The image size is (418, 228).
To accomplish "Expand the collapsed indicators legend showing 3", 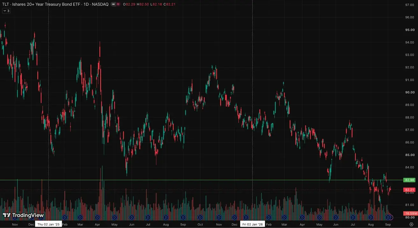I will tap(6, 11).
